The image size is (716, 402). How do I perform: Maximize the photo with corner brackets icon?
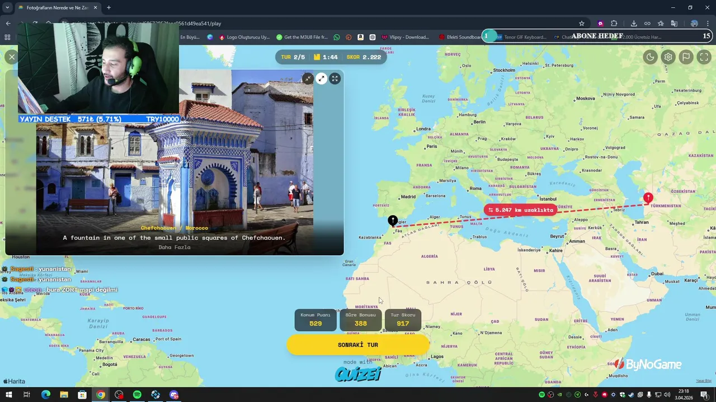click(335, 79)
